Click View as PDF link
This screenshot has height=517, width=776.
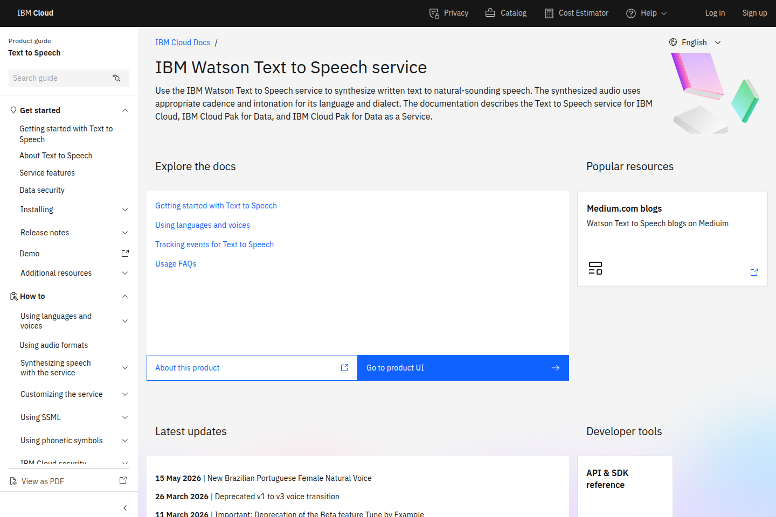(x=43, y=481)
